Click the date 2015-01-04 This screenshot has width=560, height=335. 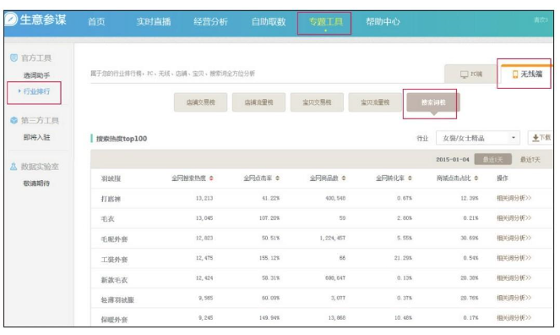tap(453, 159)
